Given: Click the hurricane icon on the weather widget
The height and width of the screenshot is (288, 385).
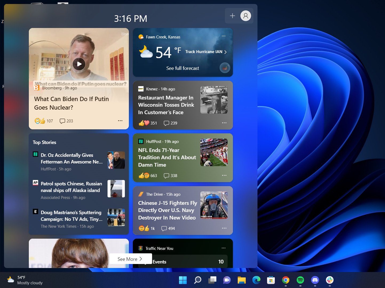Looking at the screenshot, I should coord(225,68).
